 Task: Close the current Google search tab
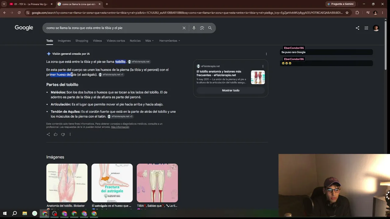[99, 4]
